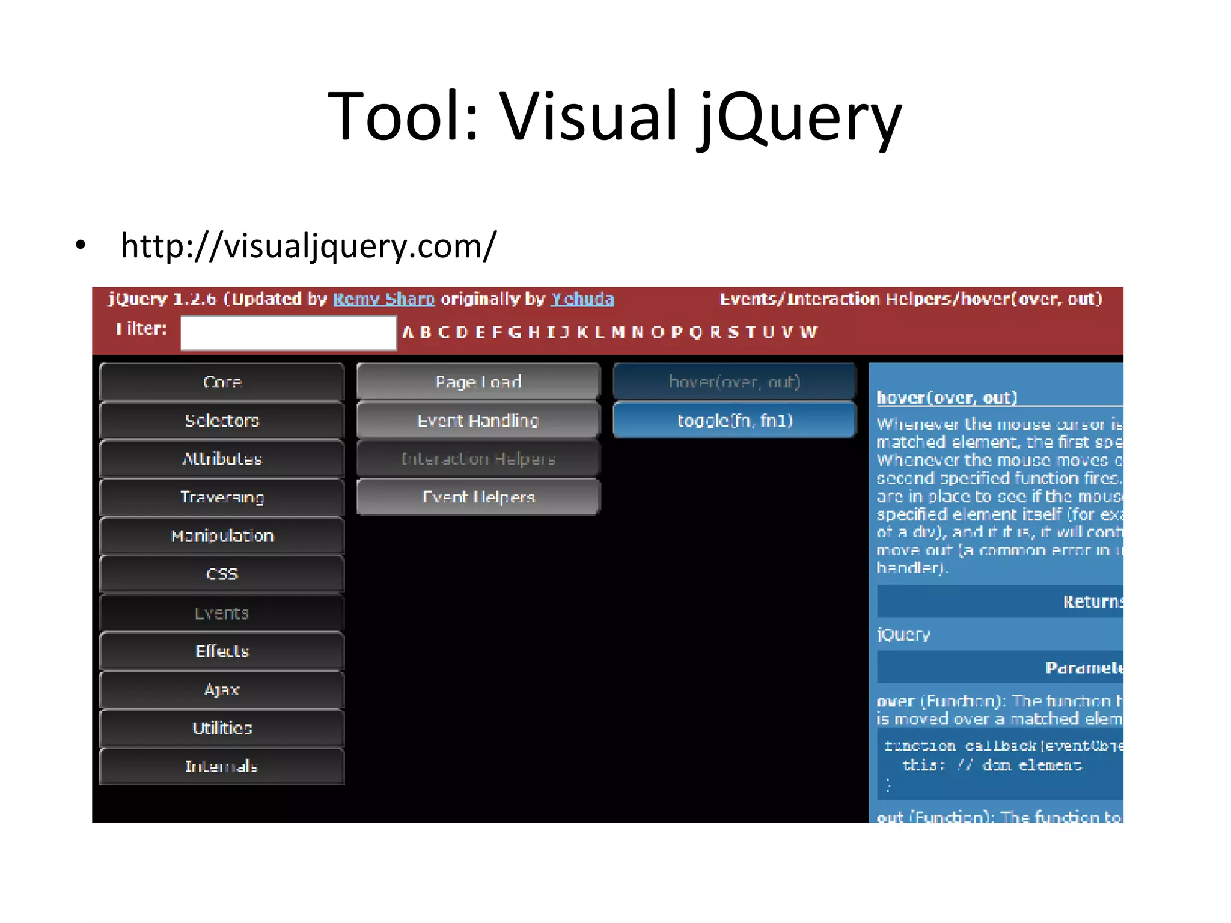Click the jQuery return type text
Viewport: 1231px width, 923px height.
click(x=903, y=635)
